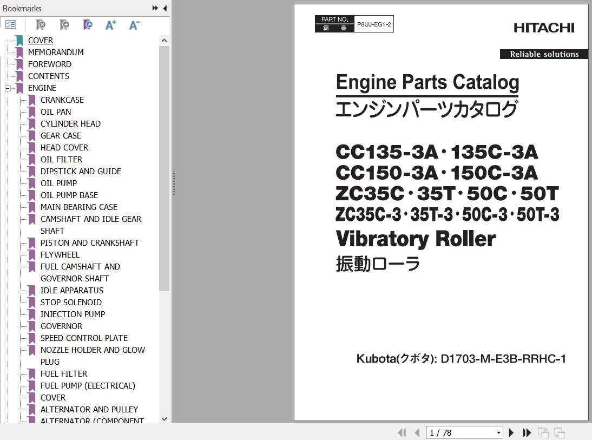Screen dimensions: 592x440
Task: Open the FOREWORD bookmark
Action: click(x=49, y=64)
